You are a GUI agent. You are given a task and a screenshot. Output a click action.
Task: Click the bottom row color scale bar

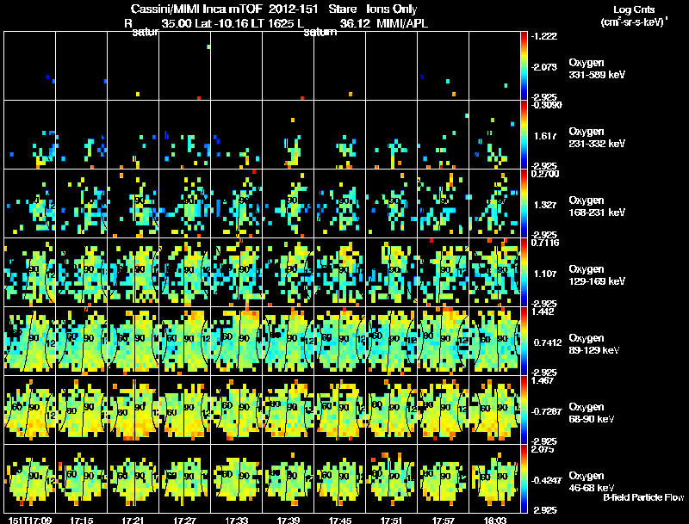pos(524,478)
